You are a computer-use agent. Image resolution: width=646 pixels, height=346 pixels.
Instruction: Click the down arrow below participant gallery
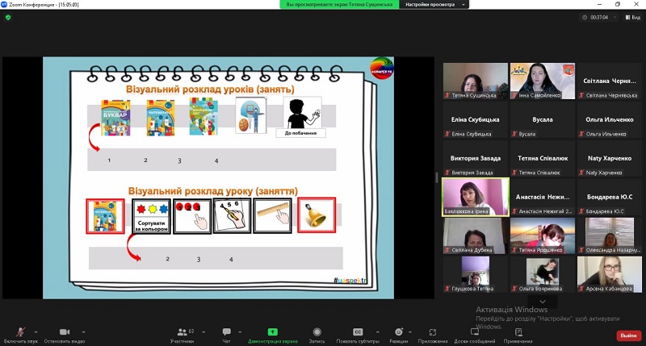[542, 301]
